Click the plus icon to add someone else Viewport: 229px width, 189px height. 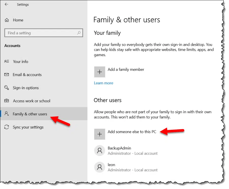[100, 134]
